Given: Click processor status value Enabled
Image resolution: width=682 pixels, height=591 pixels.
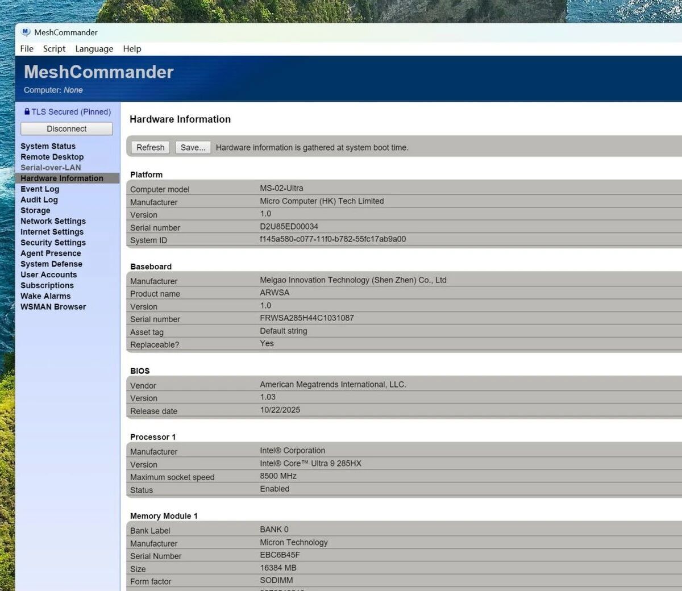Looking at the screenshot, I should click(275, 489).
